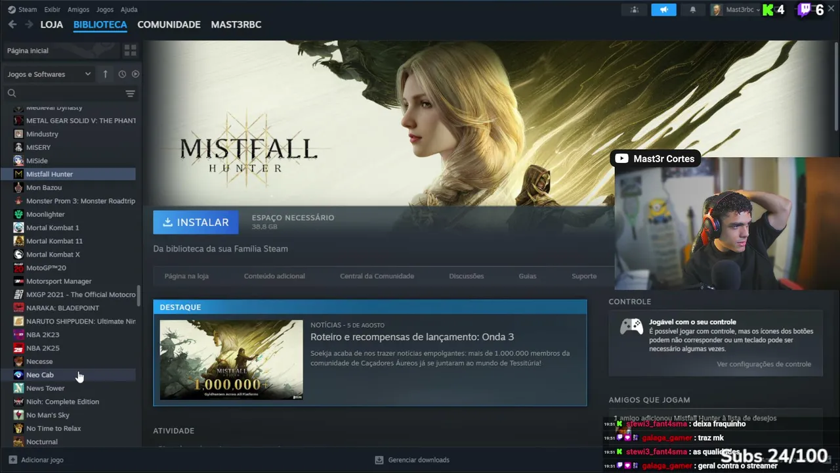The image size is (840, 473).
Task: Select No Time to Relax entry
Action: click(x=68, y=428)
